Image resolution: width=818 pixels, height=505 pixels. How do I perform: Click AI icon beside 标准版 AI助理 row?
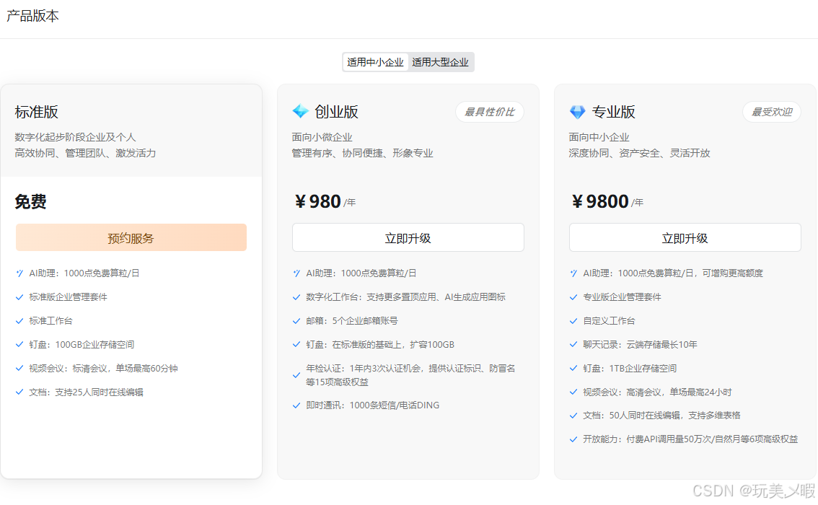pos(19,273)
